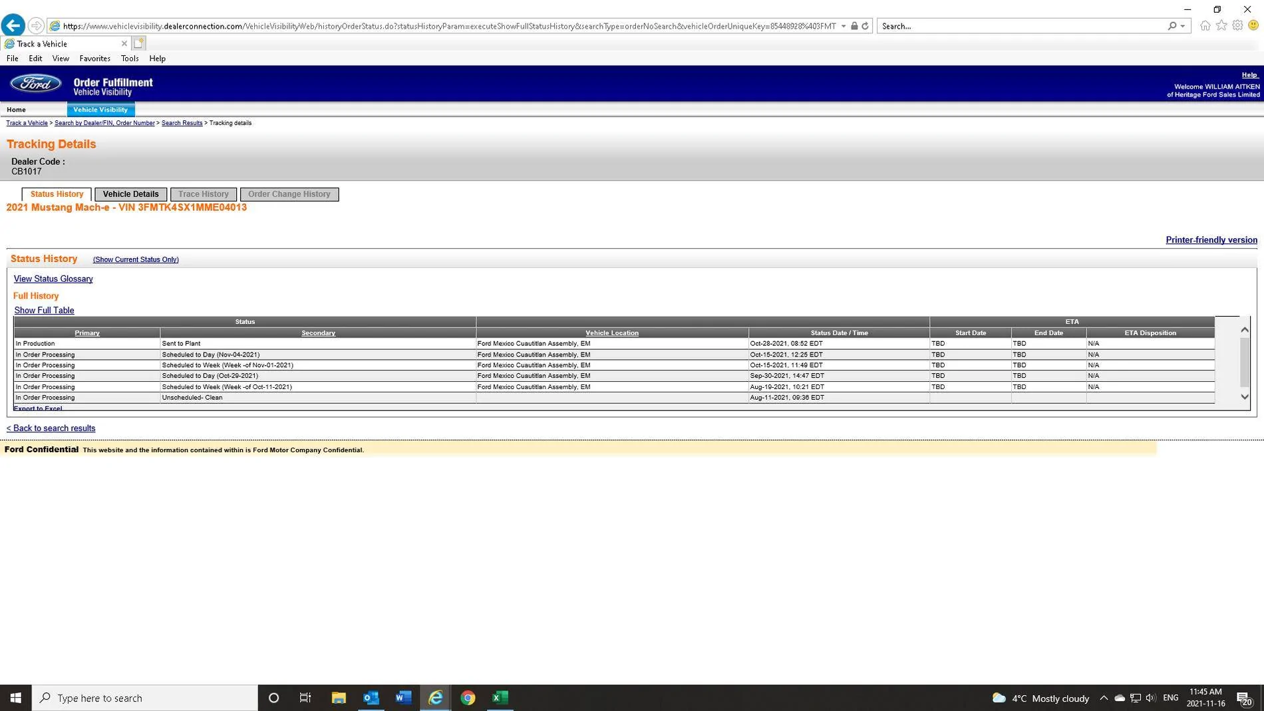
Task: Click the table scrollbar down arrow
Action: [1245, 396]
